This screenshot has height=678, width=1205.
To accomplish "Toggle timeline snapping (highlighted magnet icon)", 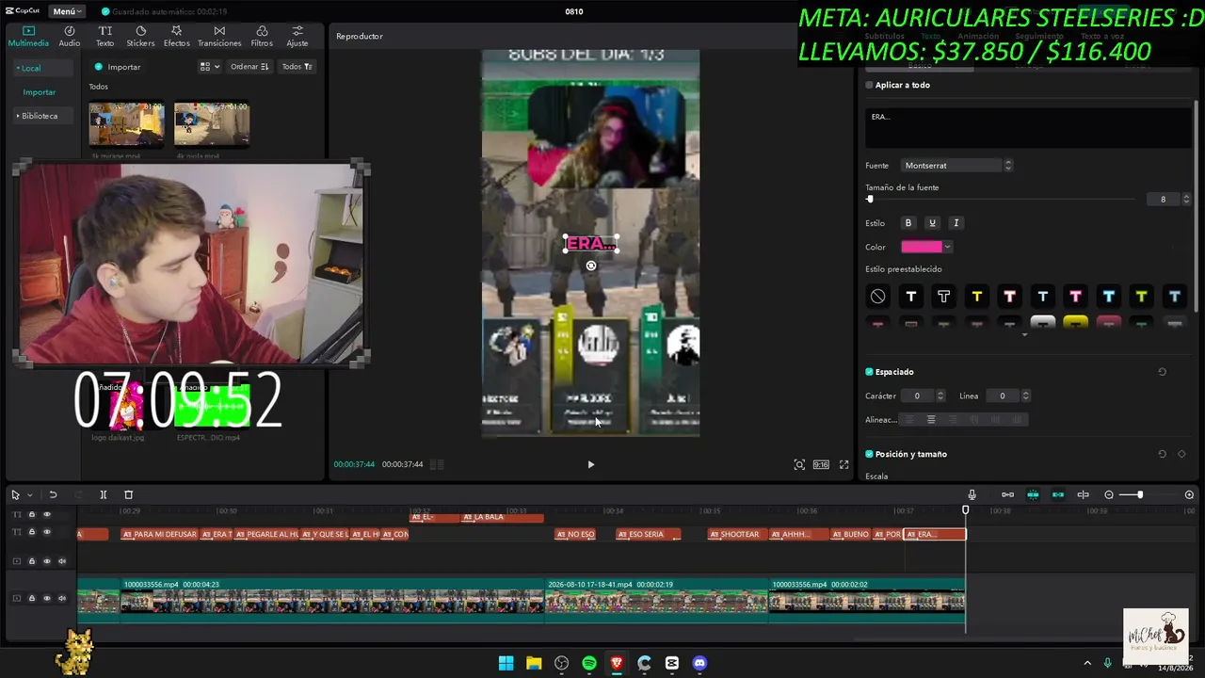I will 1033,494.
